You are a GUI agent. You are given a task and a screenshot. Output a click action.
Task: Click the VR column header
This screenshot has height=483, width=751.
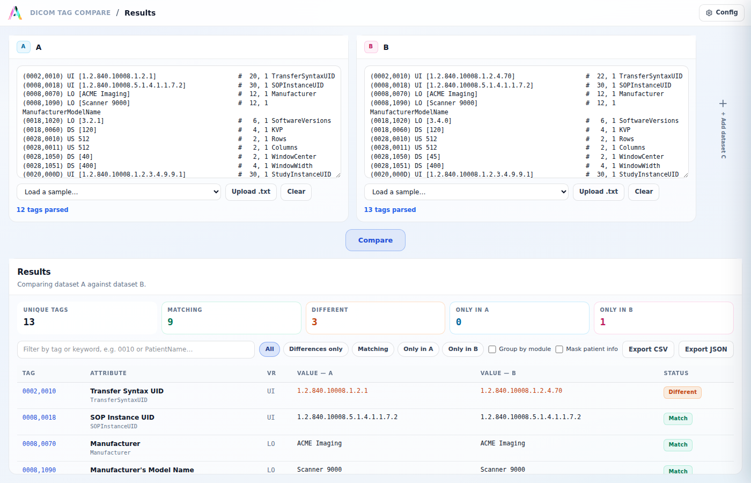click(x=271, y=373)
